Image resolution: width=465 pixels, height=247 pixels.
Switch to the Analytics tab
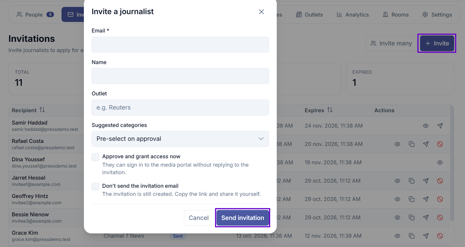pos(353,14)
